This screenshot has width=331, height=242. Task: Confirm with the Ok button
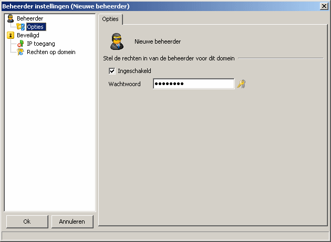[27, 222]
